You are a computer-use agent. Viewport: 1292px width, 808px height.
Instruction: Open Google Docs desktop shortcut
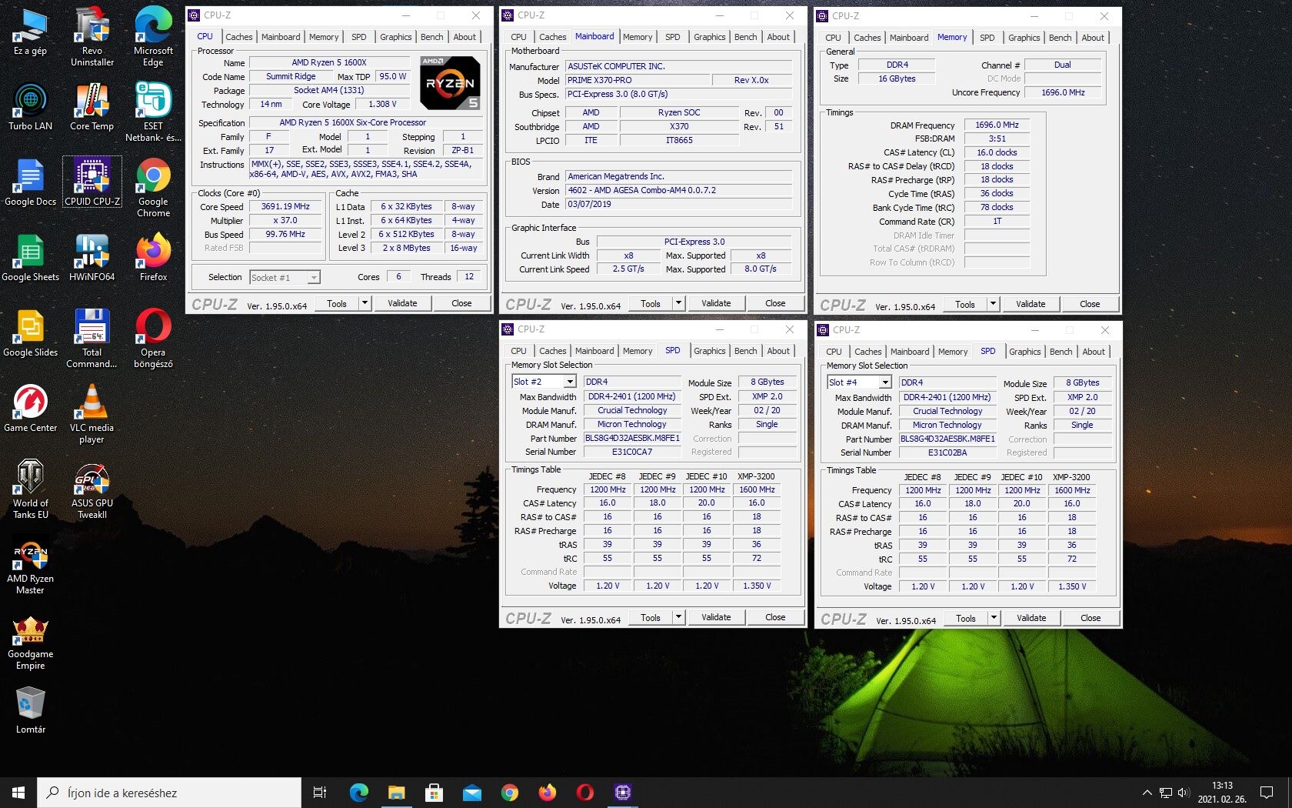[30, 182]
